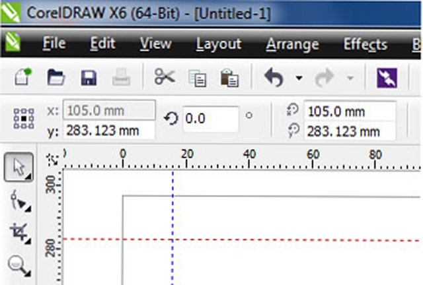Expand the undo history dropdown arrow
The height and width of the screenshot is (285, 423).
299,78
